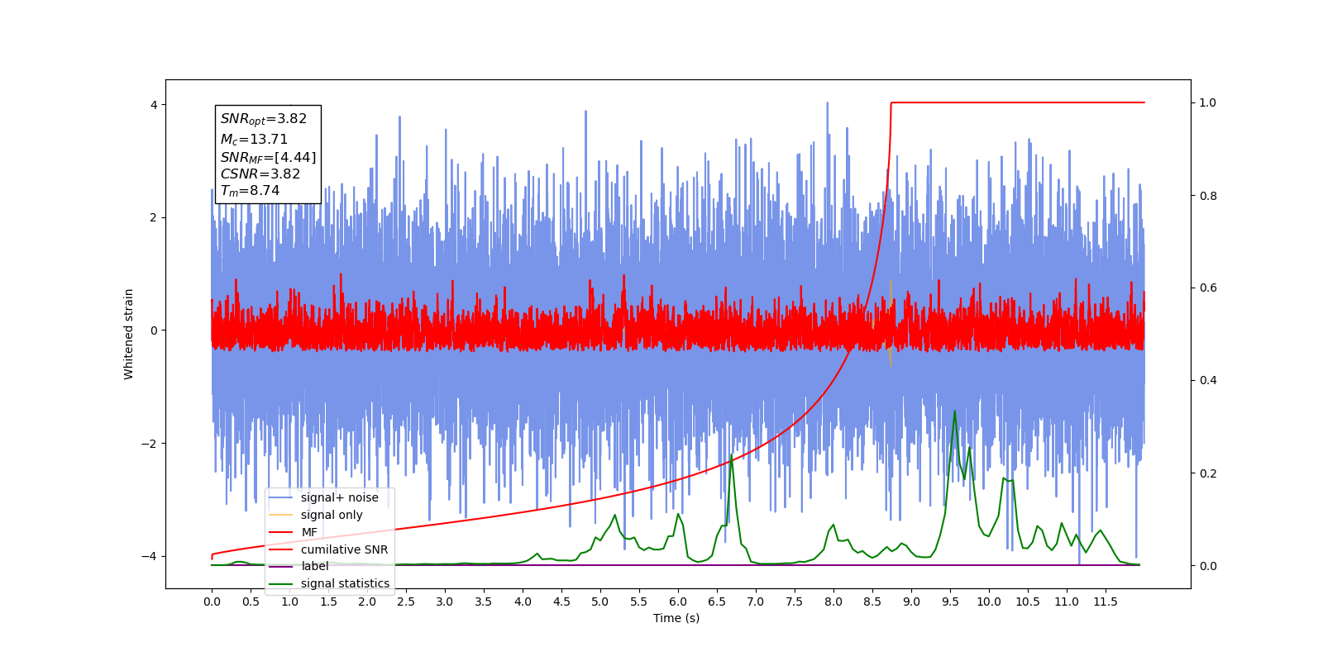The image size is (1323, 661).
Task: Click the left y-axis tick label 4
Action: coord(154,105)
